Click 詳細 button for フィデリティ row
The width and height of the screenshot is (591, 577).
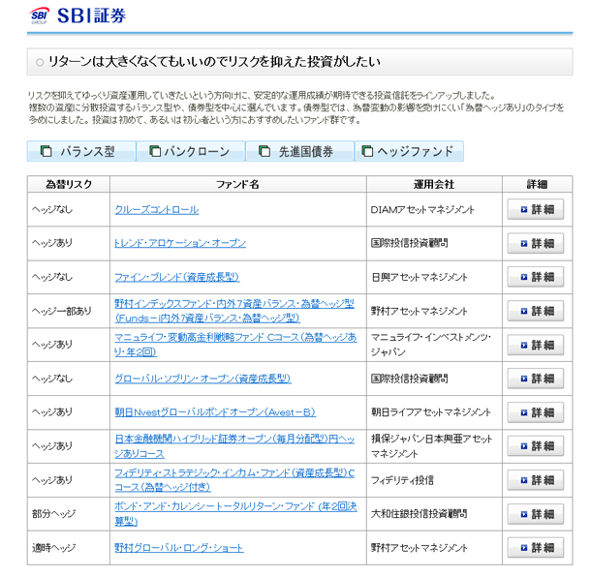[x=536, y=480]
